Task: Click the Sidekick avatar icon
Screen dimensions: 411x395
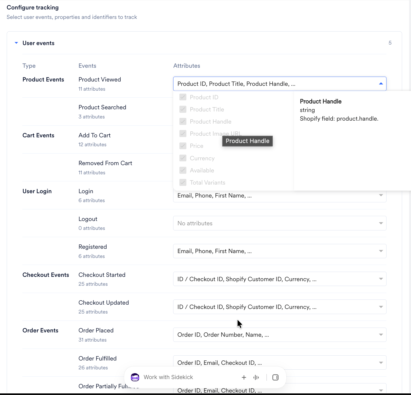Action: (135, 377)
